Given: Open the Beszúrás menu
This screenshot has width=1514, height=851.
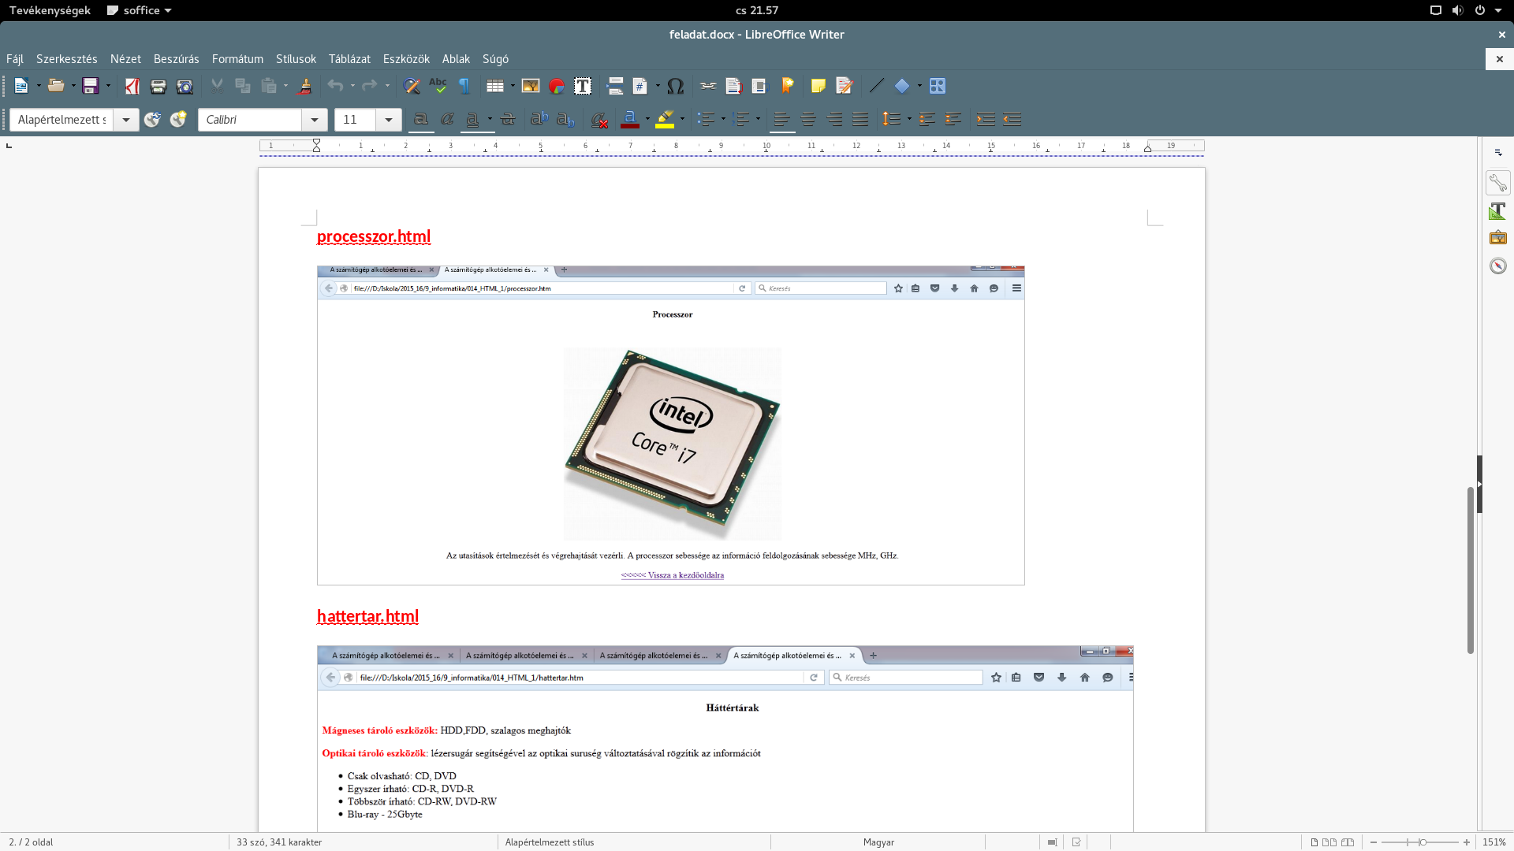Looking at the screenshot, I should pyautogui.click(x=176, y=59).
